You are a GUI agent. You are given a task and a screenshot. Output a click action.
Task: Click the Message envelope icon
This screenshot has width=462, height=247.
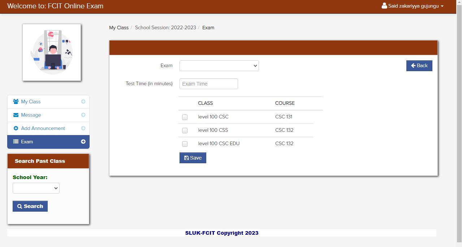pyautogui.click(x=16, y=115)
